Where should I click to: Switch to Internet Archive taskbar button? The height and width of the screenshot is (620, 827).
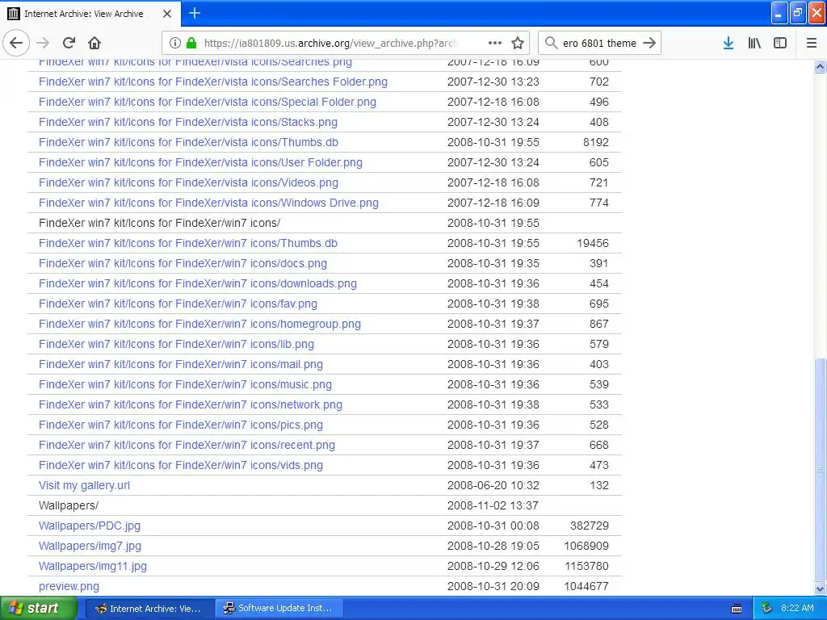149,609
